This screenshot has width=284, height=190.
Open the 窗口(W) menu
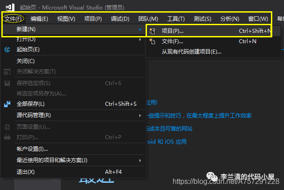tap(258, 18)
